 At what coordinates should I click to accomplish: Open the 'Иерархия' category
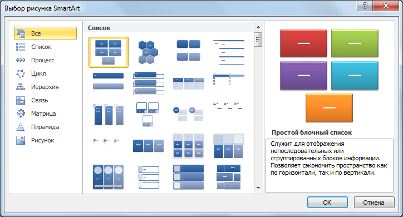pyautogui.click(x=45, y=87)
